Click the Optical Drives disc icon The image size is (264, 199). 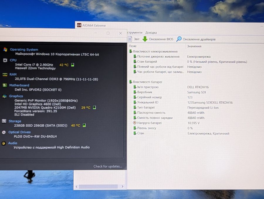[4, 132]
